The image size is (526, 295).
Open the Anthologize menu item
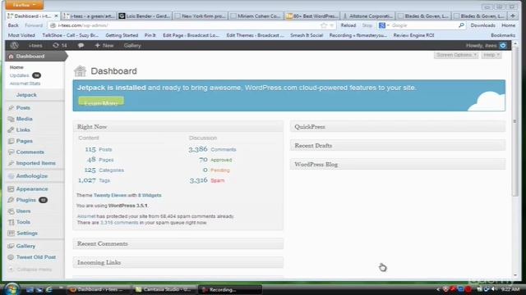click(x=31, y=176)
